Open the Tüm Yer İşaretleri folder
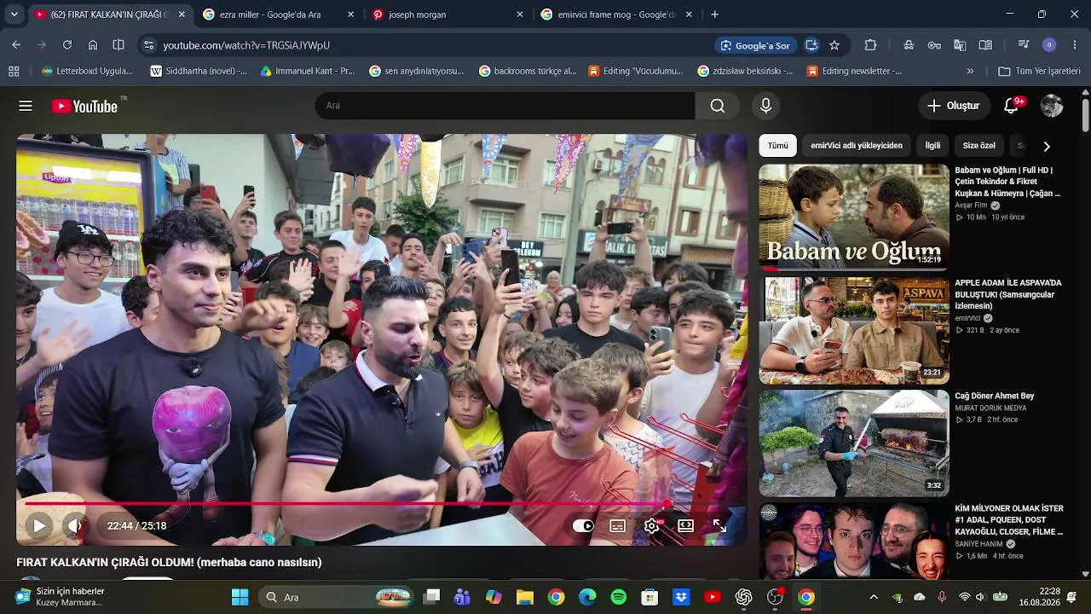 pyautogui.click(x=1039, y=71)
